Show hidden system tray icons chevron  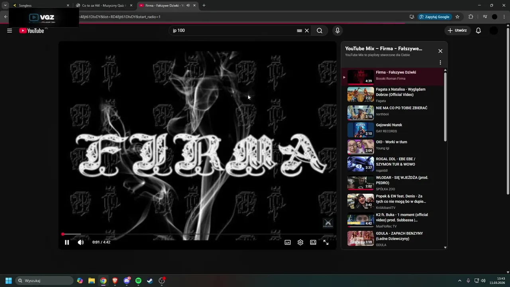click(x=459, y=281)
